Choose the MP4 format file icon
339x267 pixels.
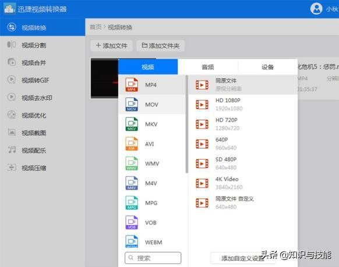pyautogui.click(x=132, y=85)
